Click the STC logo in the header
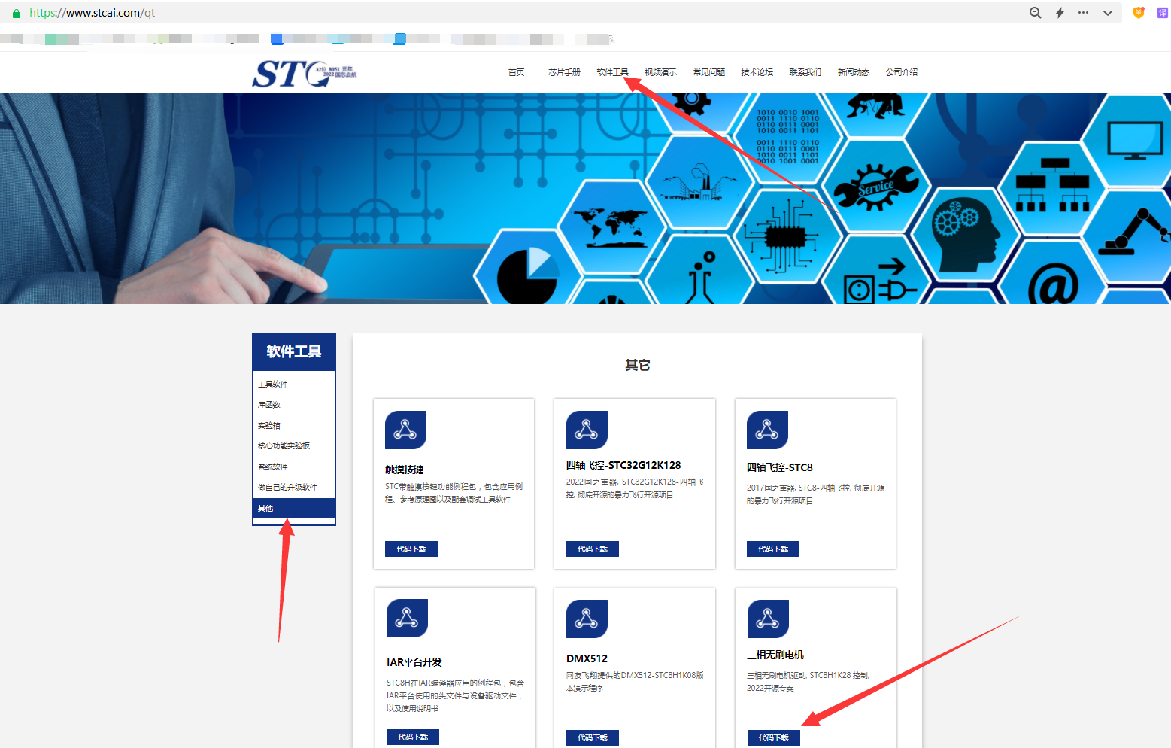1171x748 pixels. pos(304,74)
